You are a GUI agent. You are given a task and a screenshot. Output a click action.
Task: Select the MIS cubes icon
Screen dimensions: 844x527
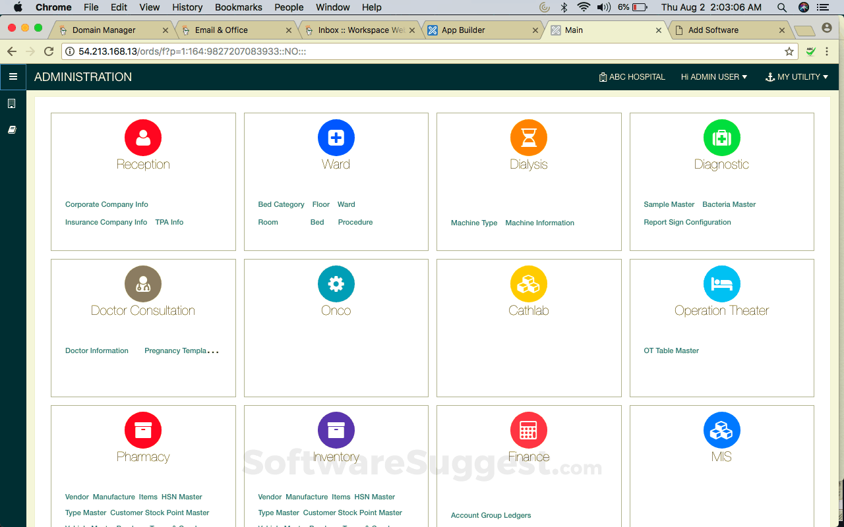tap(721, 430)
